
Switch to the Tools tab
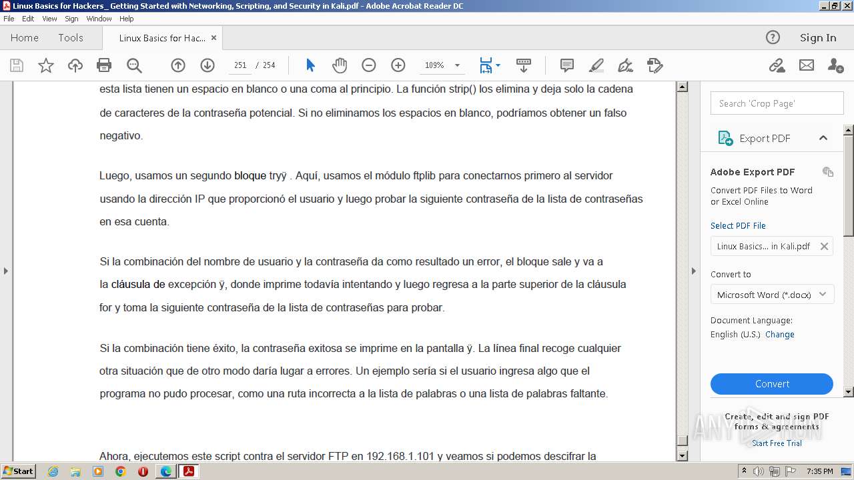tap(71, 37)
